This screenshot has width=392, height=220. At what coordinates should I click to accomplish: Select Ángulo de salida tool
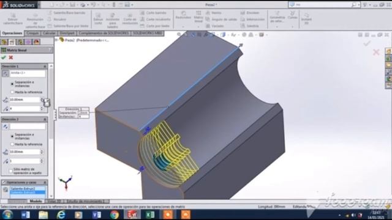pos(221,19)
